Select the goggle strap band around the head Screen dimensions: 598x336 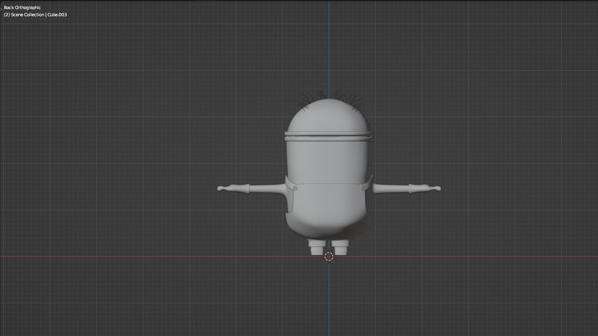tap(329, 136)
